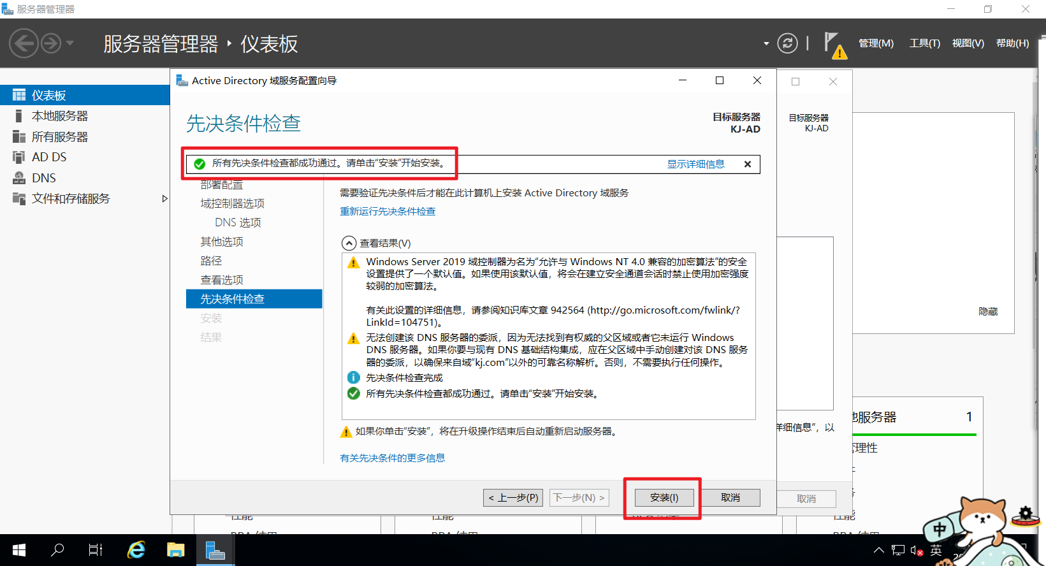Click the DNS delegation warning icon
The height and width of the screenshot is (566, 1046).
[353, 338]
